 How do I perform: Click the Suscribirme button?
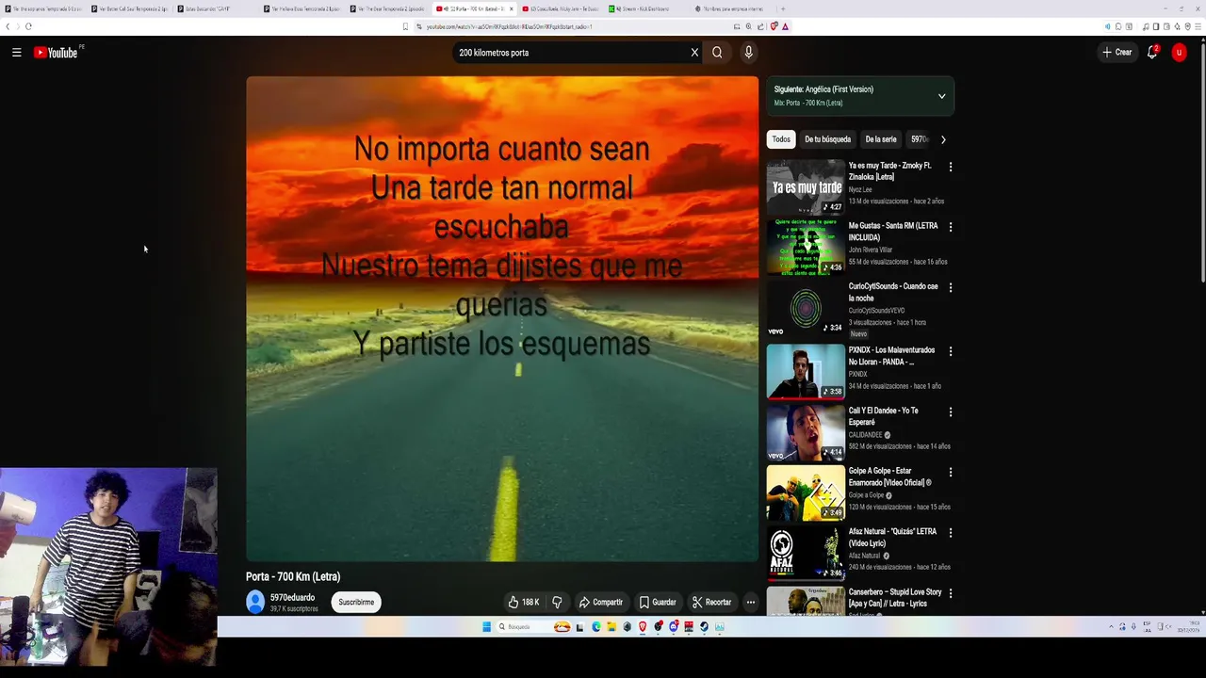(356, 603)
